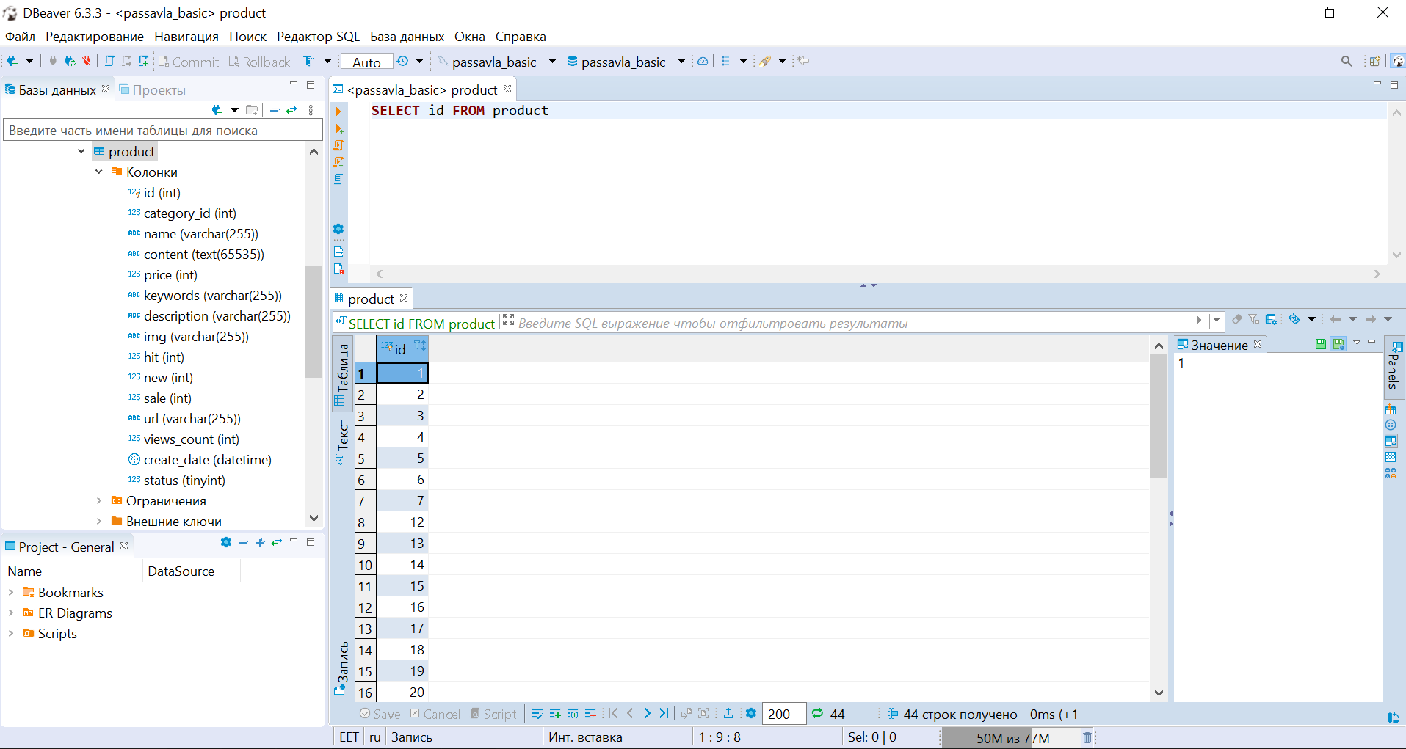Open the Справка menu
The height and width of the screenshot is (749, 1406).
521,37
